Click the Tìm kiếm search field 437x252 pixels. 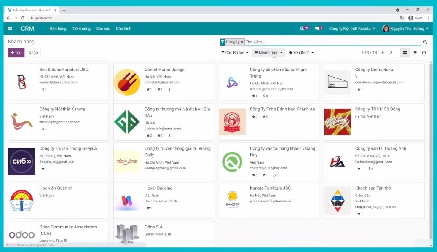pyautogui.click(x=333, y=42)
